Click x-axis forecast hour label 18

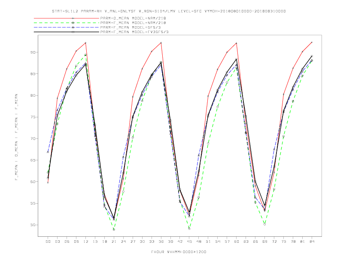pos(104,242)
